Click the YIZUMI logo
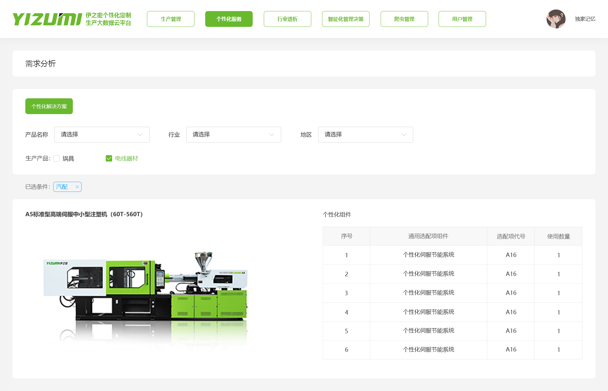Image resolution: width=608 pixels, height=391 pixels. (47, 19)
